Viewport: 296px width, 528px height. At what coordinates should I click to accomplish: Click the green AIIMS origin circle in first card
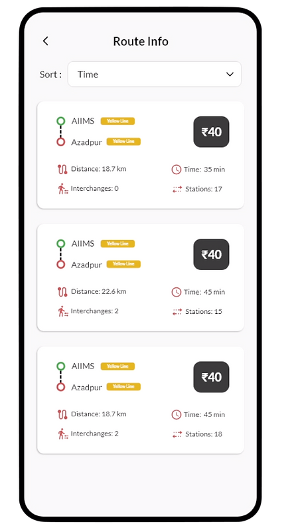click(x=61, y=121)
